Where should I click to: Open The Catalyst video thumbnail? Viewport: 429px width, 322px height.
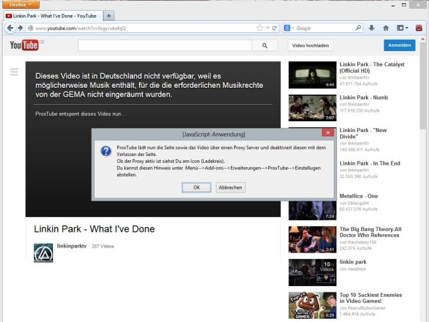(x=312, y=75)
